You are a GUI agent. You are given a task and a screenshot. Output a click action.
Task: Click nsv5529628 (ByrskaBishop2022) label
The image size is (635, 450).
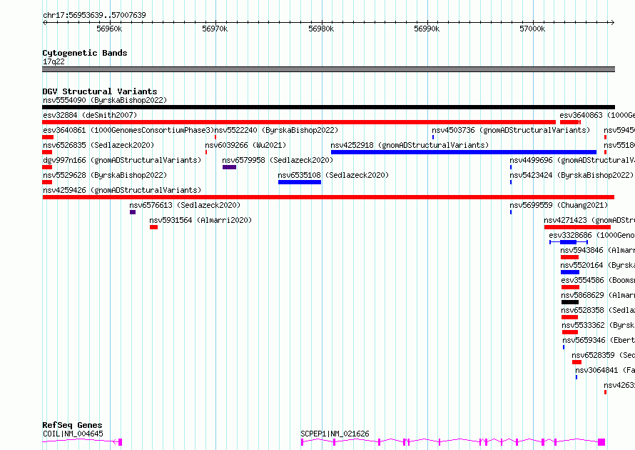105,175
